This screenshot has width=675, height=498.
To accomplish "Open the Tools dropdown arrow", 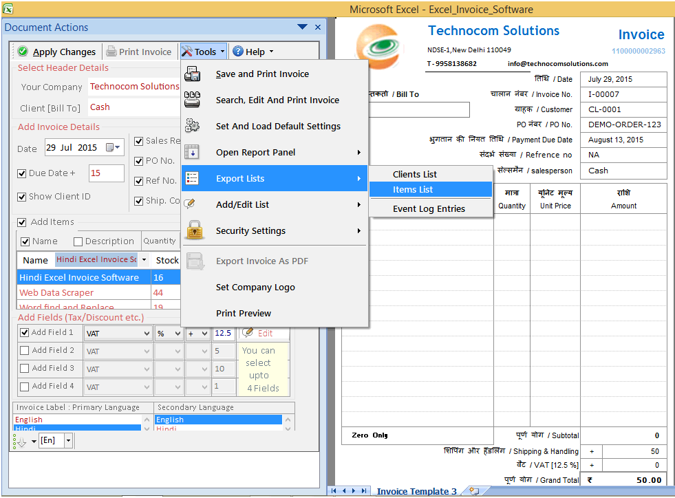I will pyautogui.click(x=222, y=51).
